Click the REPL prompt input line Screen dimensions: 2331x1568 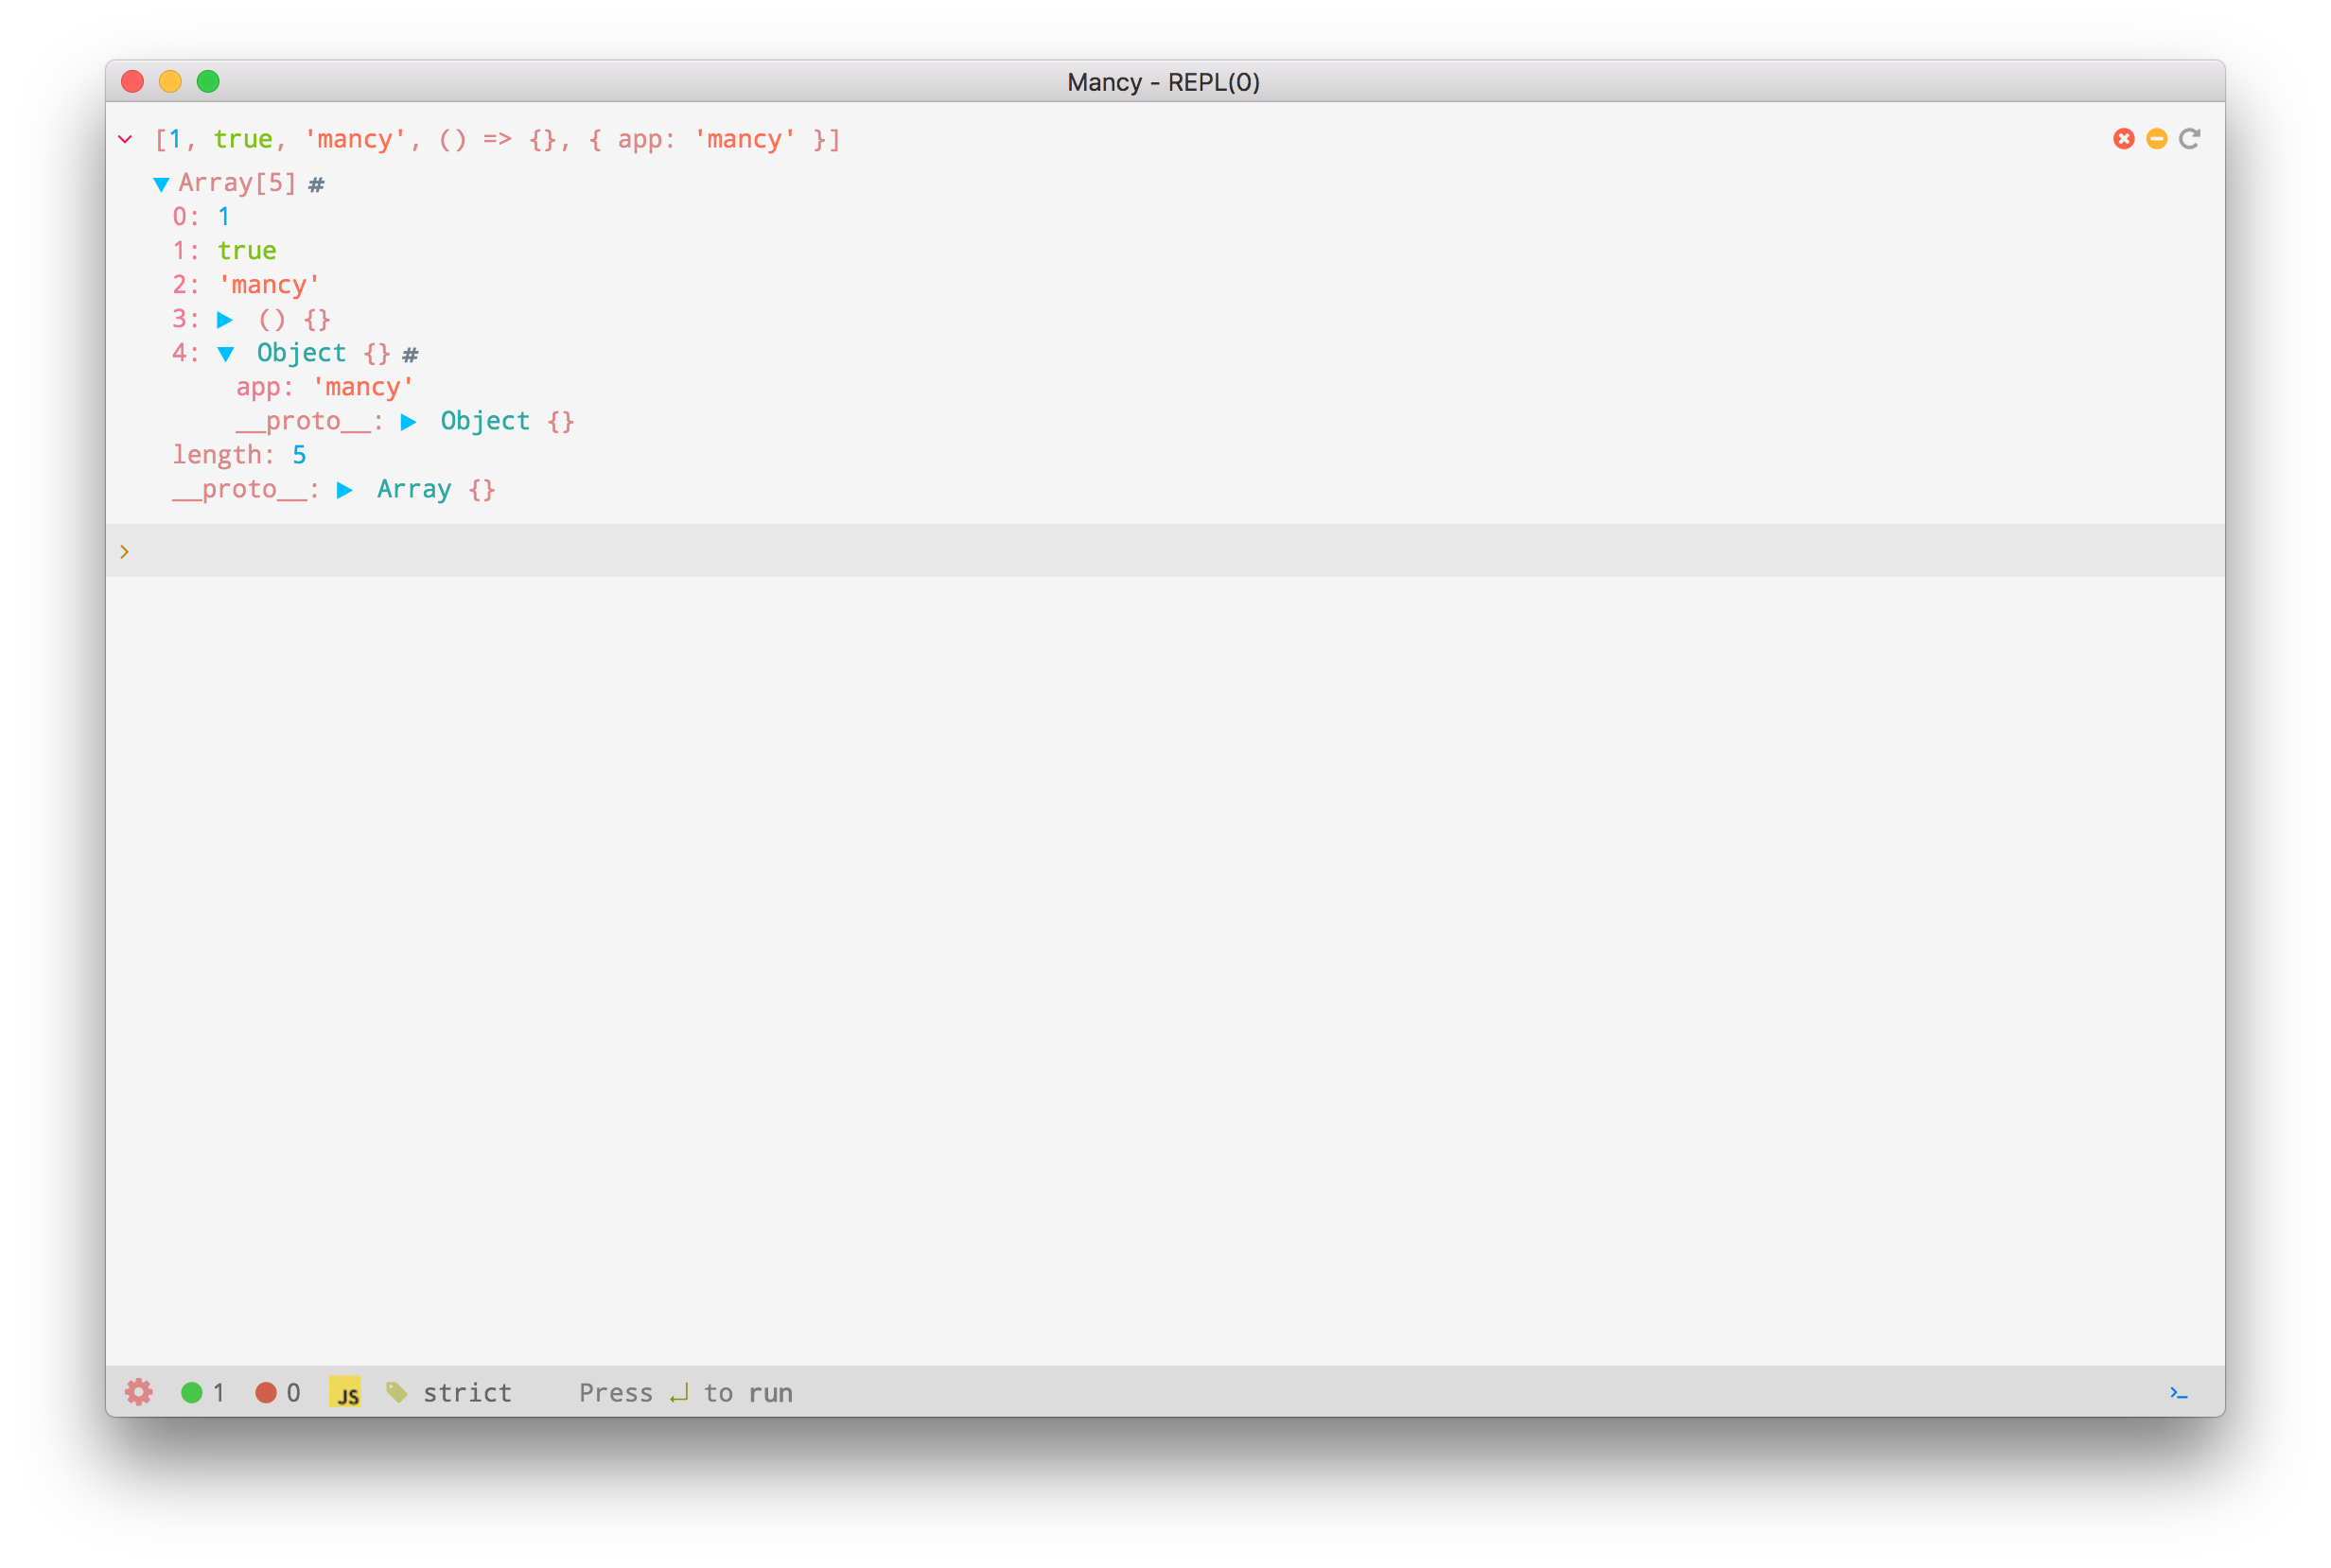[x=1161, y=551]
